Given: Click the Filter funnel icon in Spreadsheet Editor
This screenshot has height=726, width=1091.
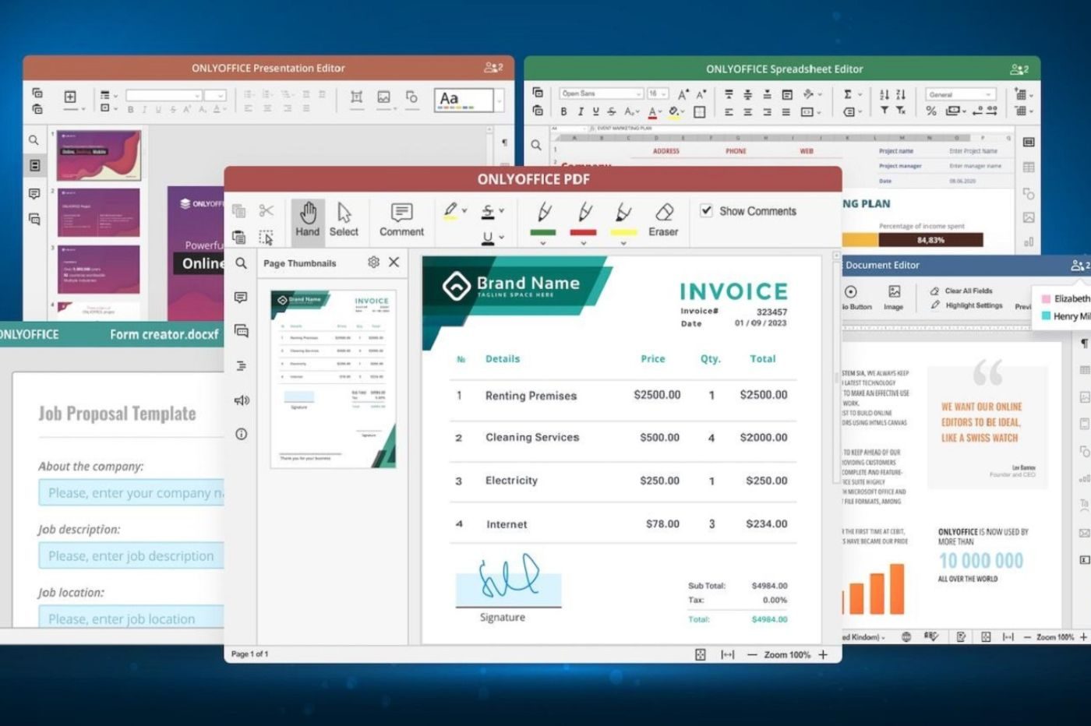Looking at the screenshot, I should (884, 111).
